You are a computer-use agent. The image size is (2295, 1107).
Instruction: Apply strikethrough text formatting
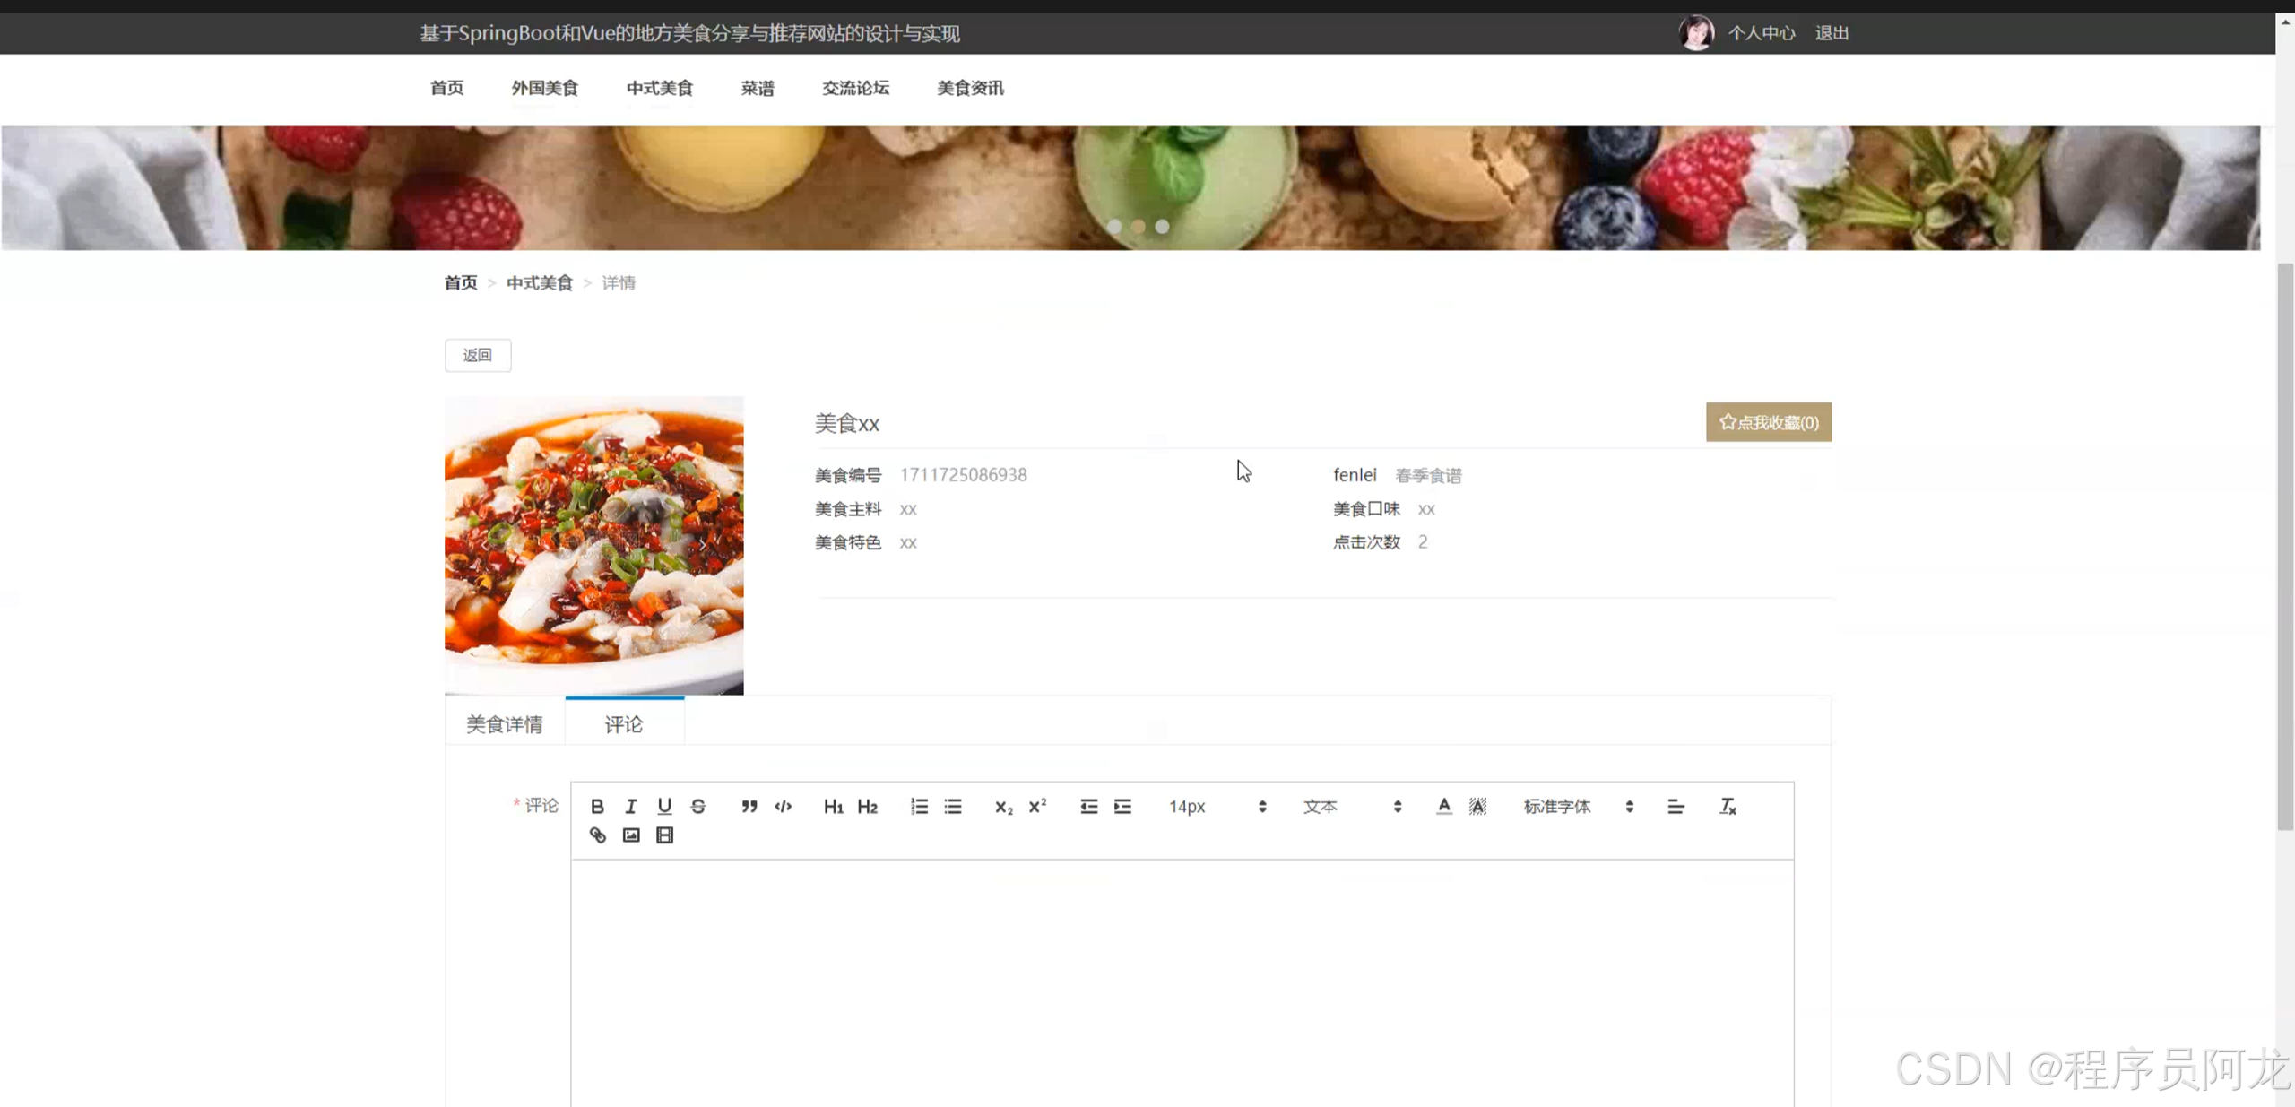click(x=698, y=806)
